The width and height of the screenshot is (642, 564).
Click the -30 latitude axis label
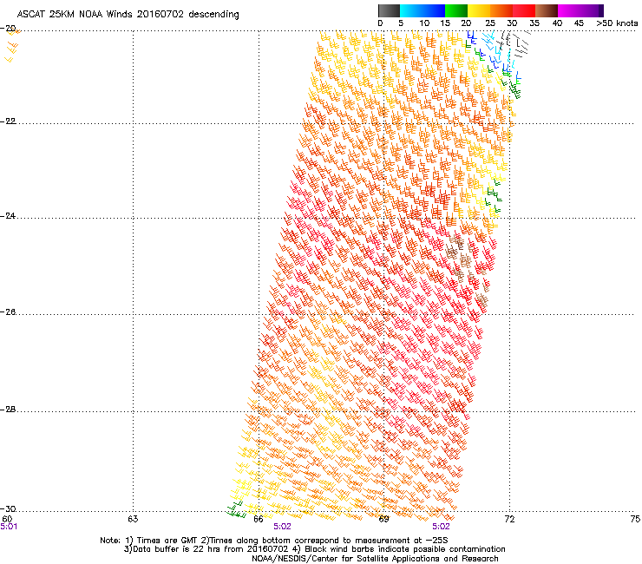pyautogui.click(x=8, y=508)
